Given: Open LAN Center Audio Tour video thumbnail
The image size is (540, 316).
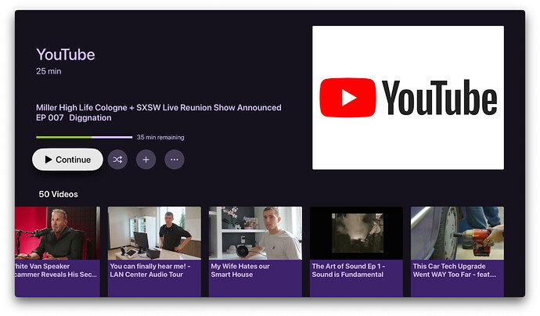Looking at the screenshot, I should 154,232.
